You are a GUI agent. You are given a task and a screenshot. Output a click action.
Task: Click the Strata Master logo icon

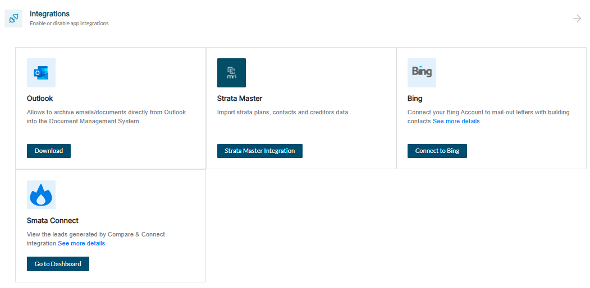click(231, 73)
